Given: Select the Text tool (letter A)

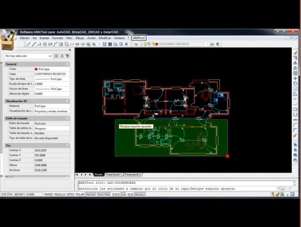Looking at the screenshot, I should [x=127, y=44].
